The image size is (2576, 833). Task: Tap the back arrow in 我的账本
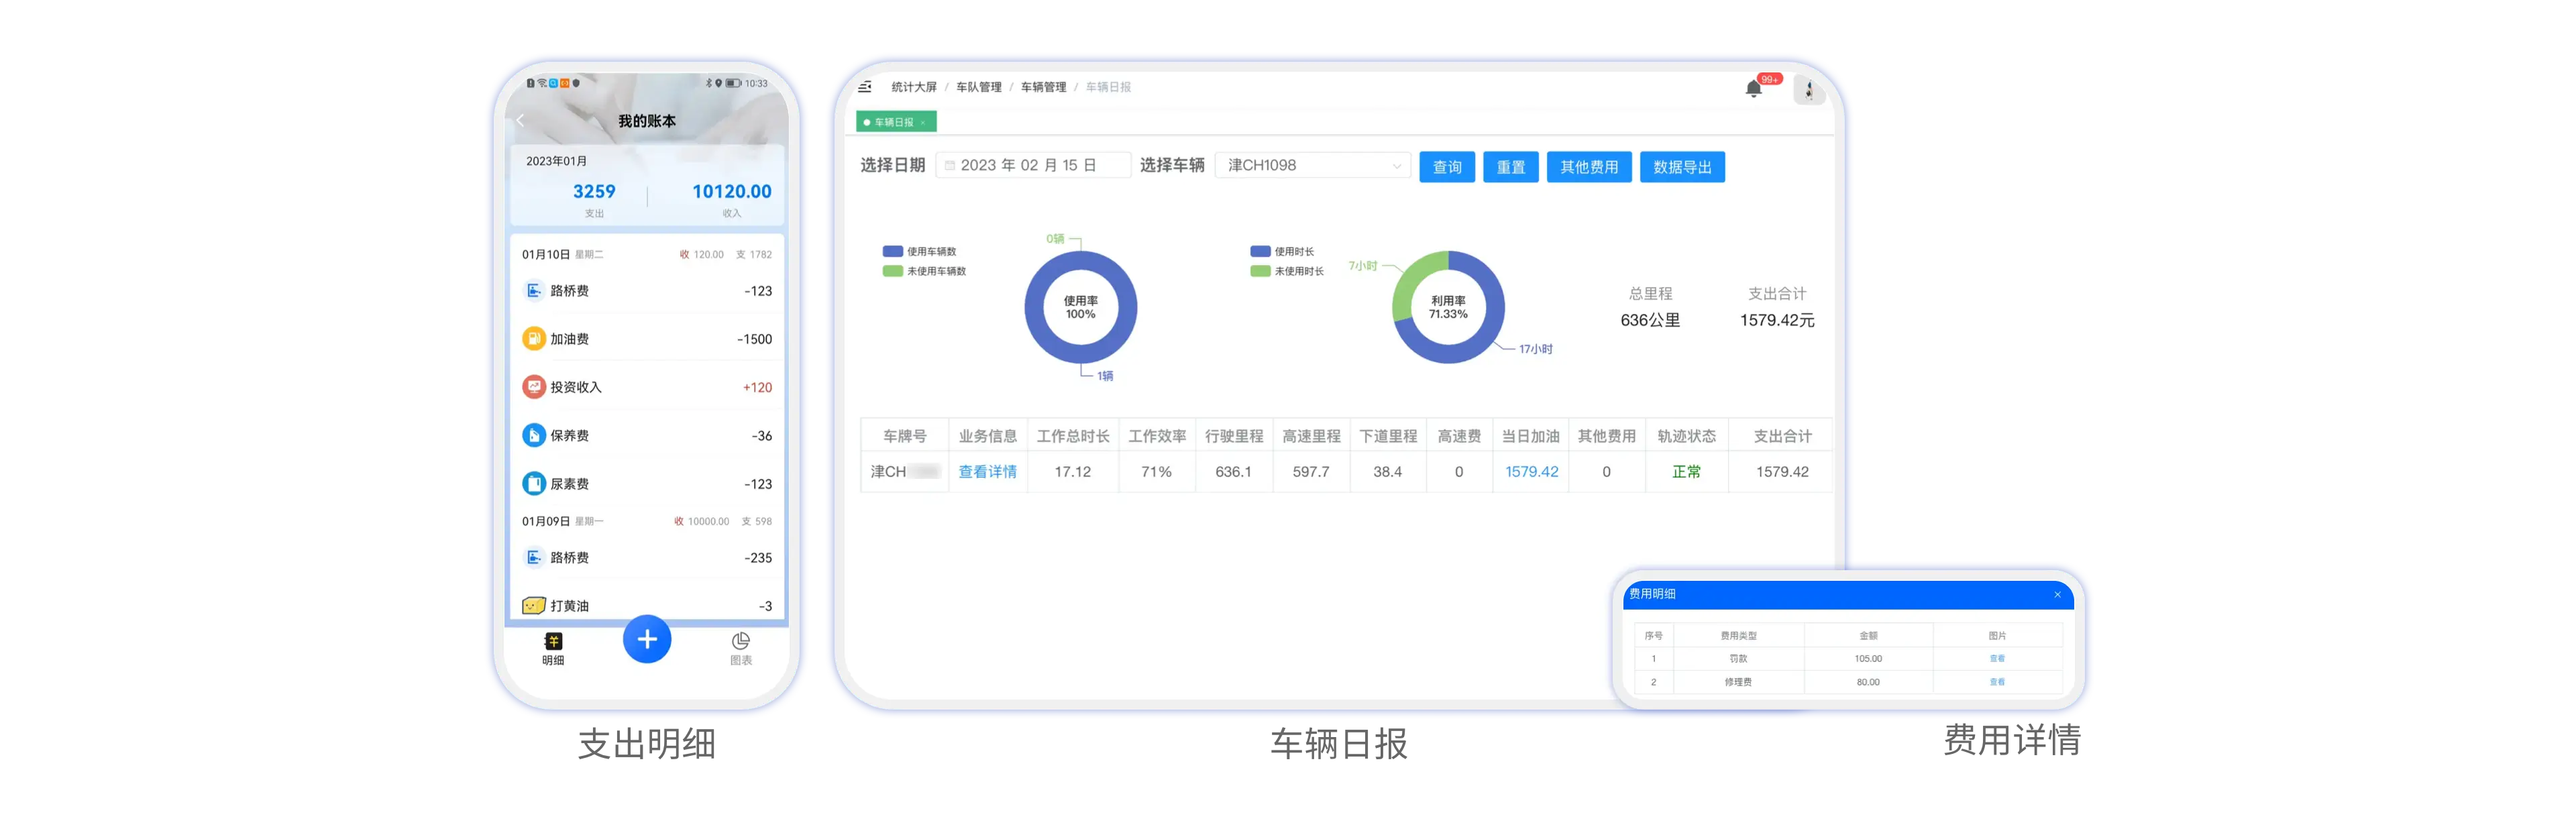(x=520, y=121)
